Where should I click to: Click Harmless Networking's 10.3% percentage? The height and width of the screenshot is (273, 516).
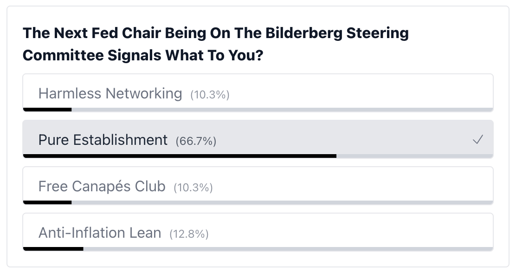(210, 95)
